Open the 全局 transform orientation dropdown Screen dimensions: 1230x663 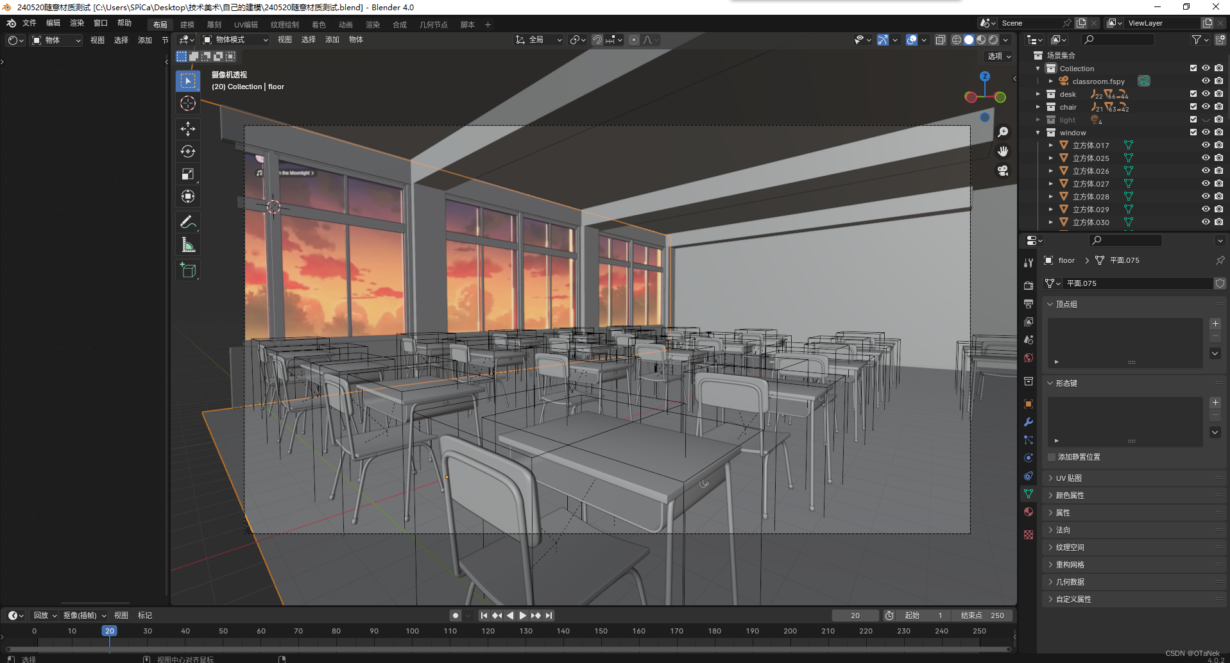click(539, 40)
